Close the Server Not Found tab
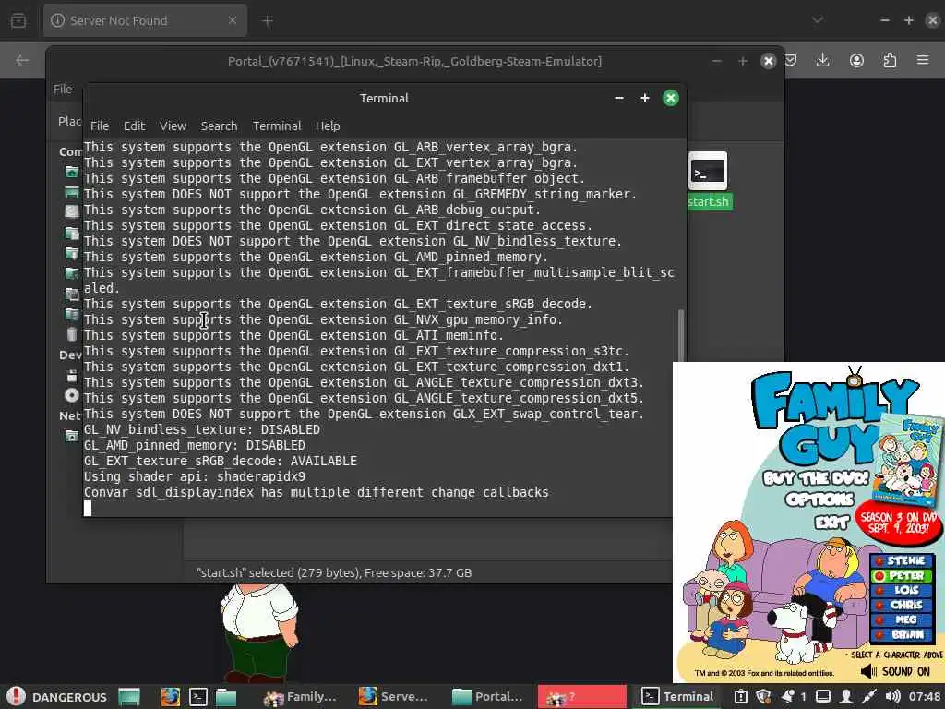The image size is (945, 709). 233,20
